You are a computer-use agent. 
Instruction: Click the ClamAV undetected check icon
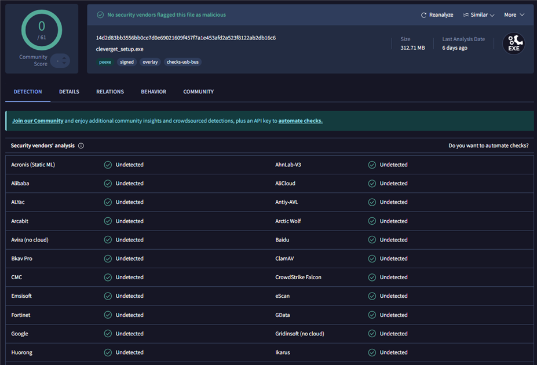372,259
